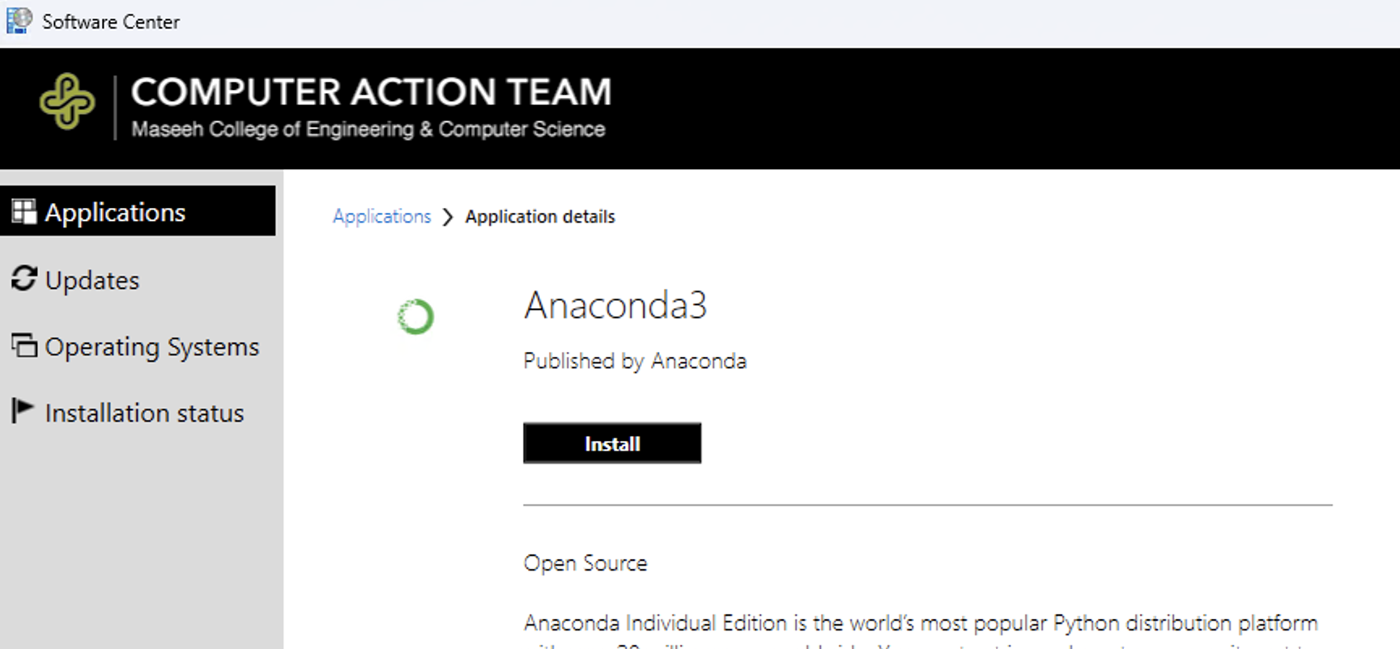Screen dimensions: 1400x649
Task: Go back via Applications breadcrumb link
Action: click(381, 216)
